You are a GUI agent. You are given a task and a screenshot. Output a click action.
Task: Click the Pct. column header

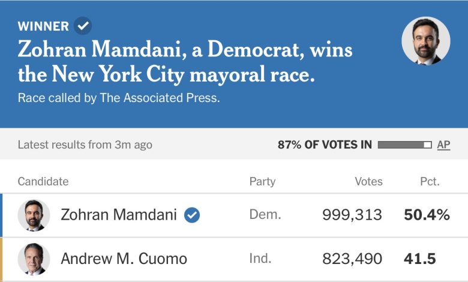(x=430, y=181)
